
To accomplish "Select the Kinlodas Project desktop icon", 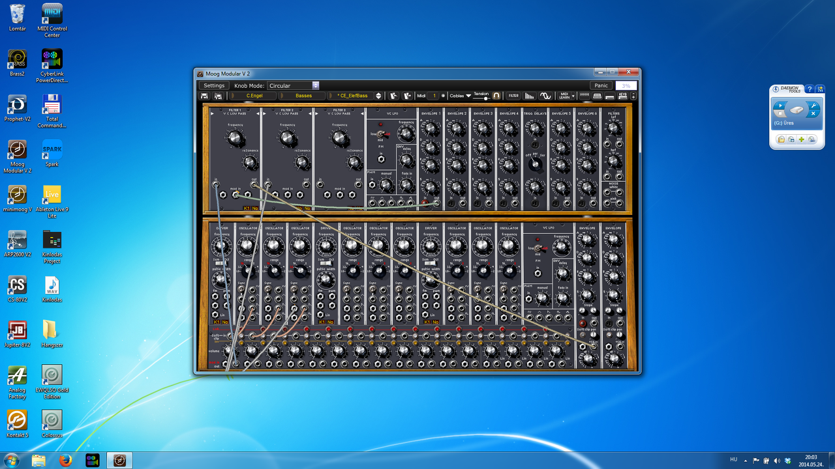I will click(52, 246).
